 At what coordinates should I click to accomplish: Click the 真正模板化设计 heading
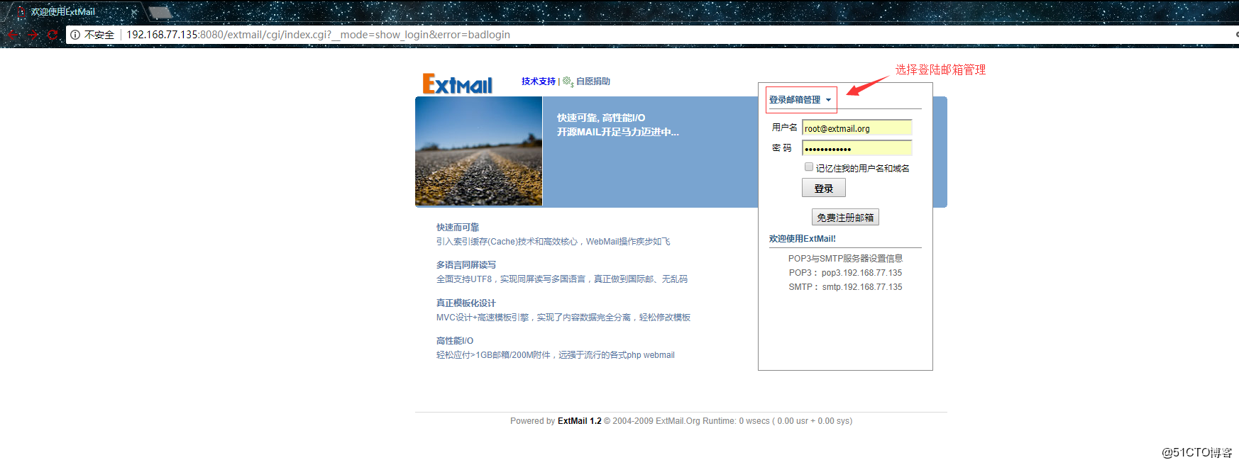coord(466,303)
